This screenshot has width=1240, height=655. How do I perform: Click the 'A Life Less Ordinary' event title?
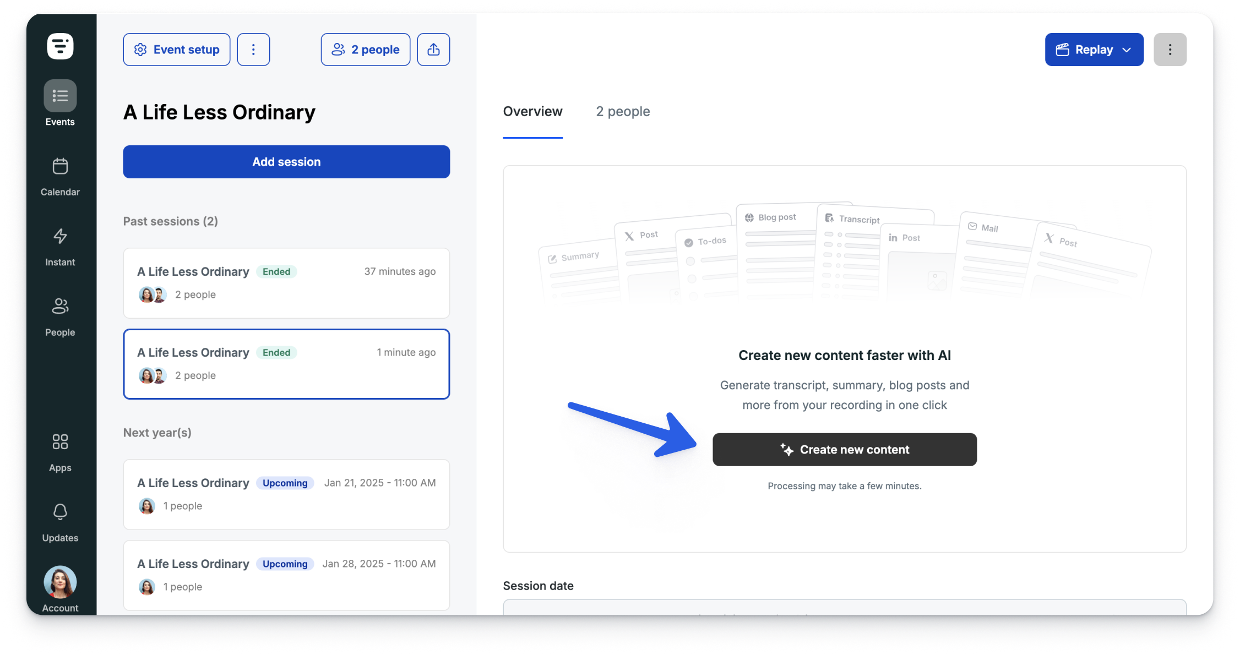pos(219,112)
